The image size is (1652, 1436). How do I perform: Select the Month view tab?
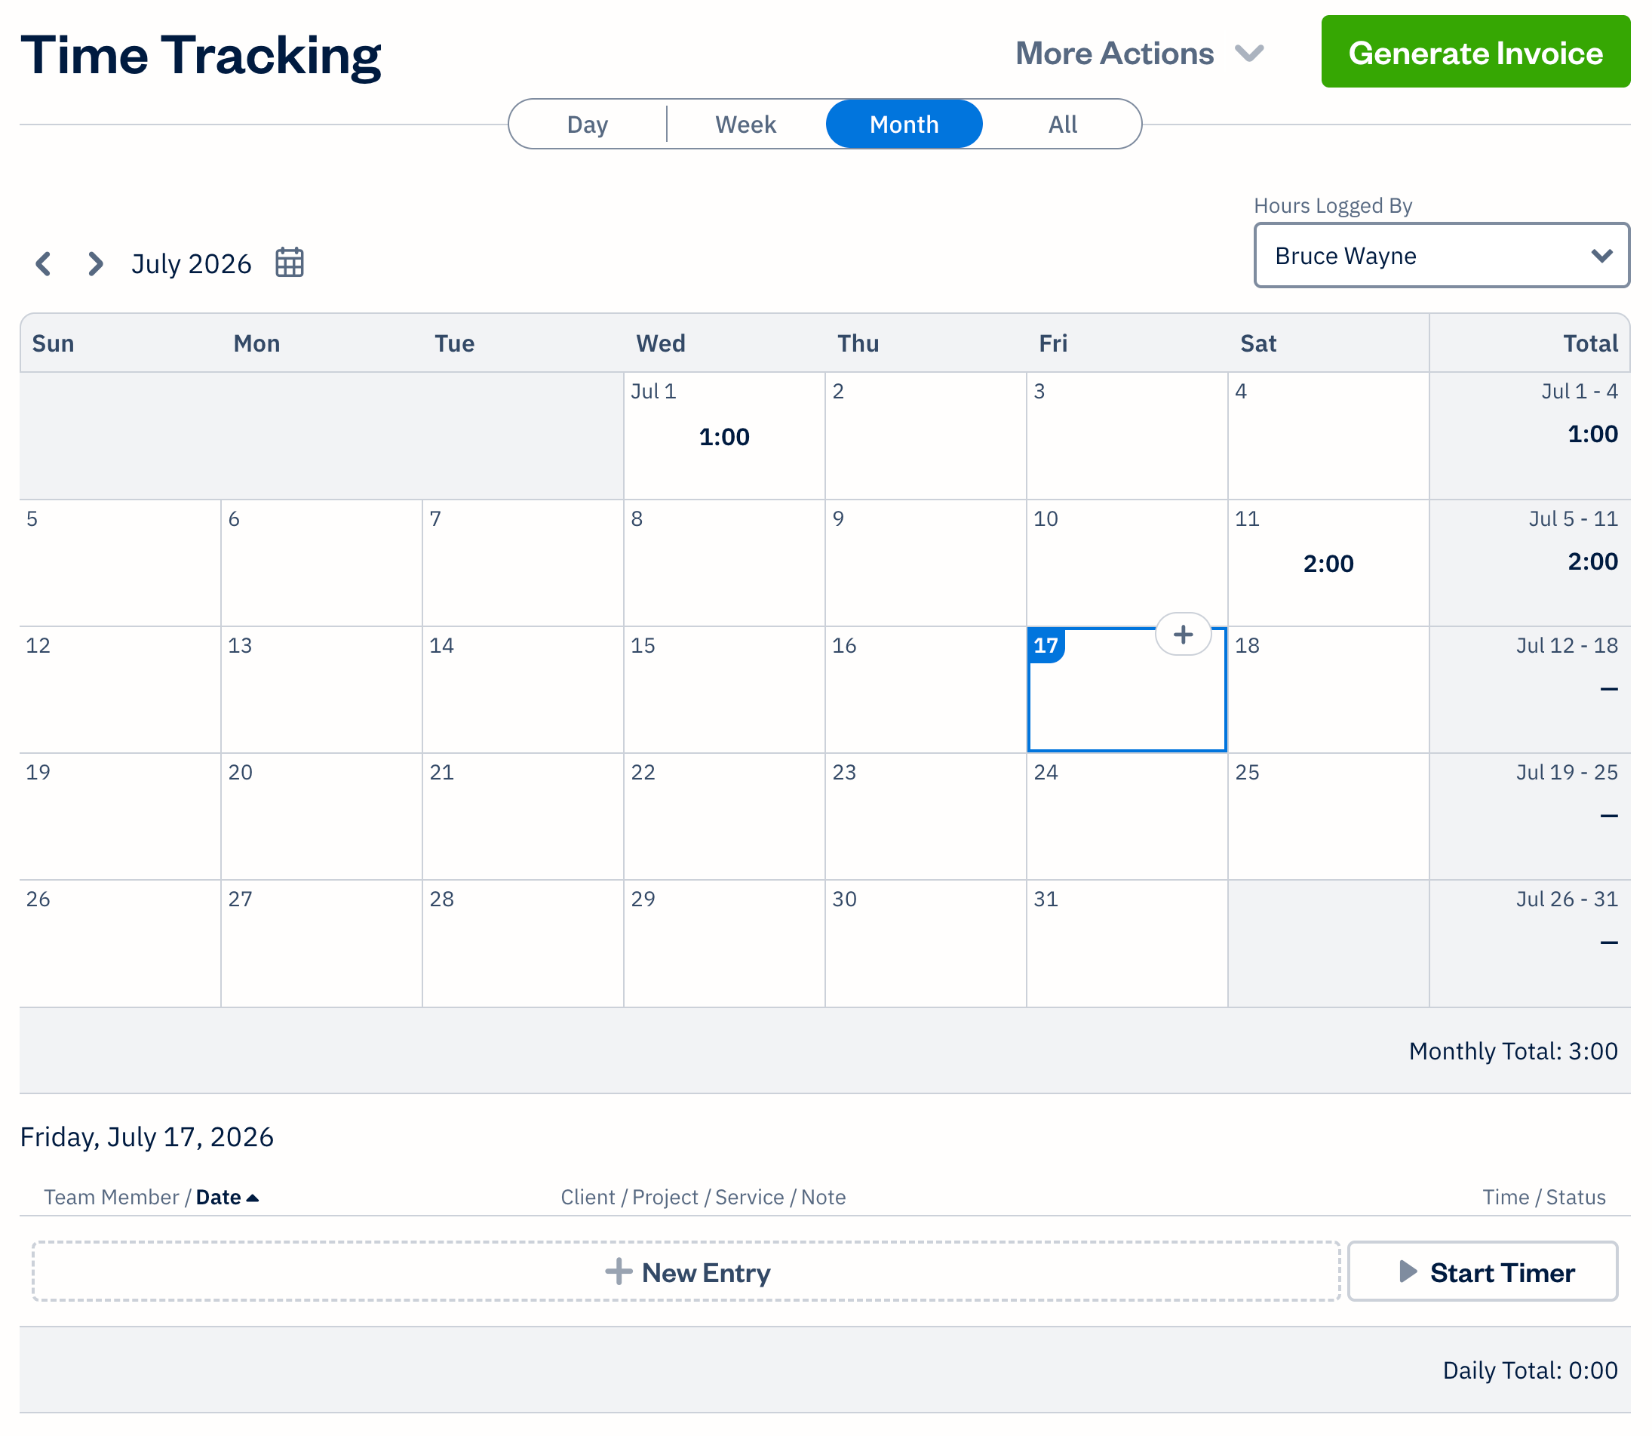pos(904,125)
